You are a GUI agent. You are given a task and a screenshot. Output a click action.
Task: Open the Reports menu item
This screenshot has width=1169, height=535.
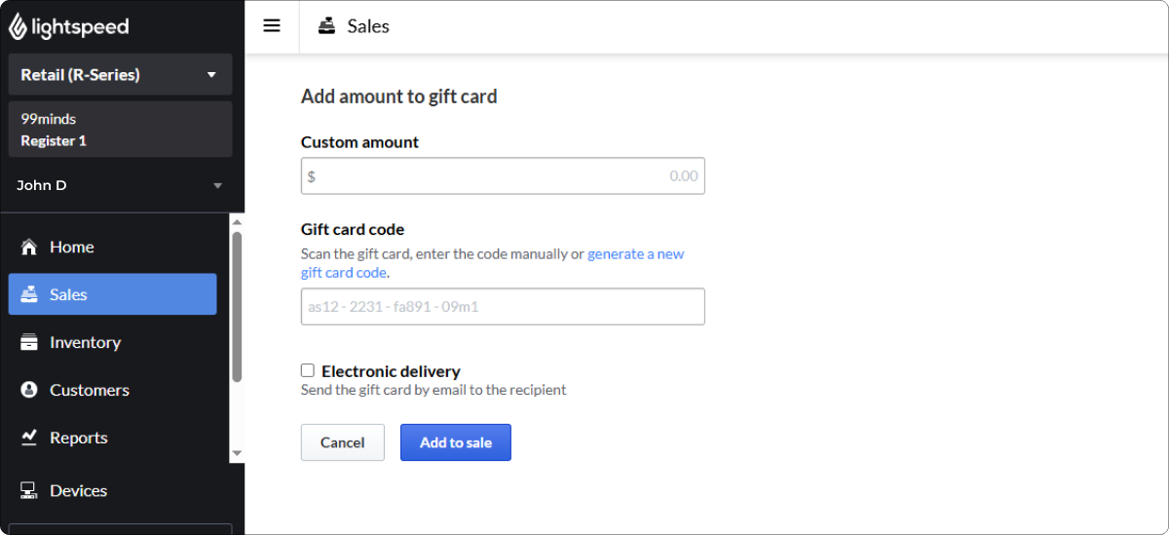pos(113,438)
